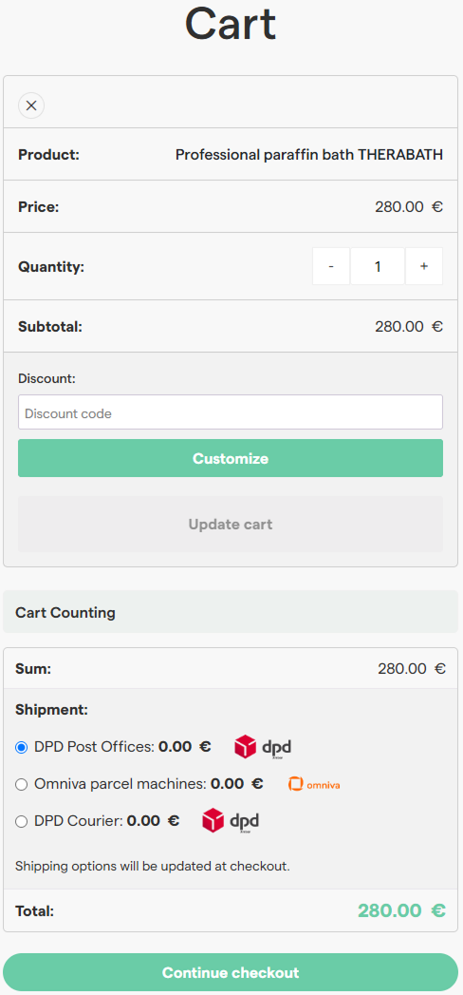Screen dimensions: 463x995
Task: Click the Omniva logo icon
Action: coord(314,784)
